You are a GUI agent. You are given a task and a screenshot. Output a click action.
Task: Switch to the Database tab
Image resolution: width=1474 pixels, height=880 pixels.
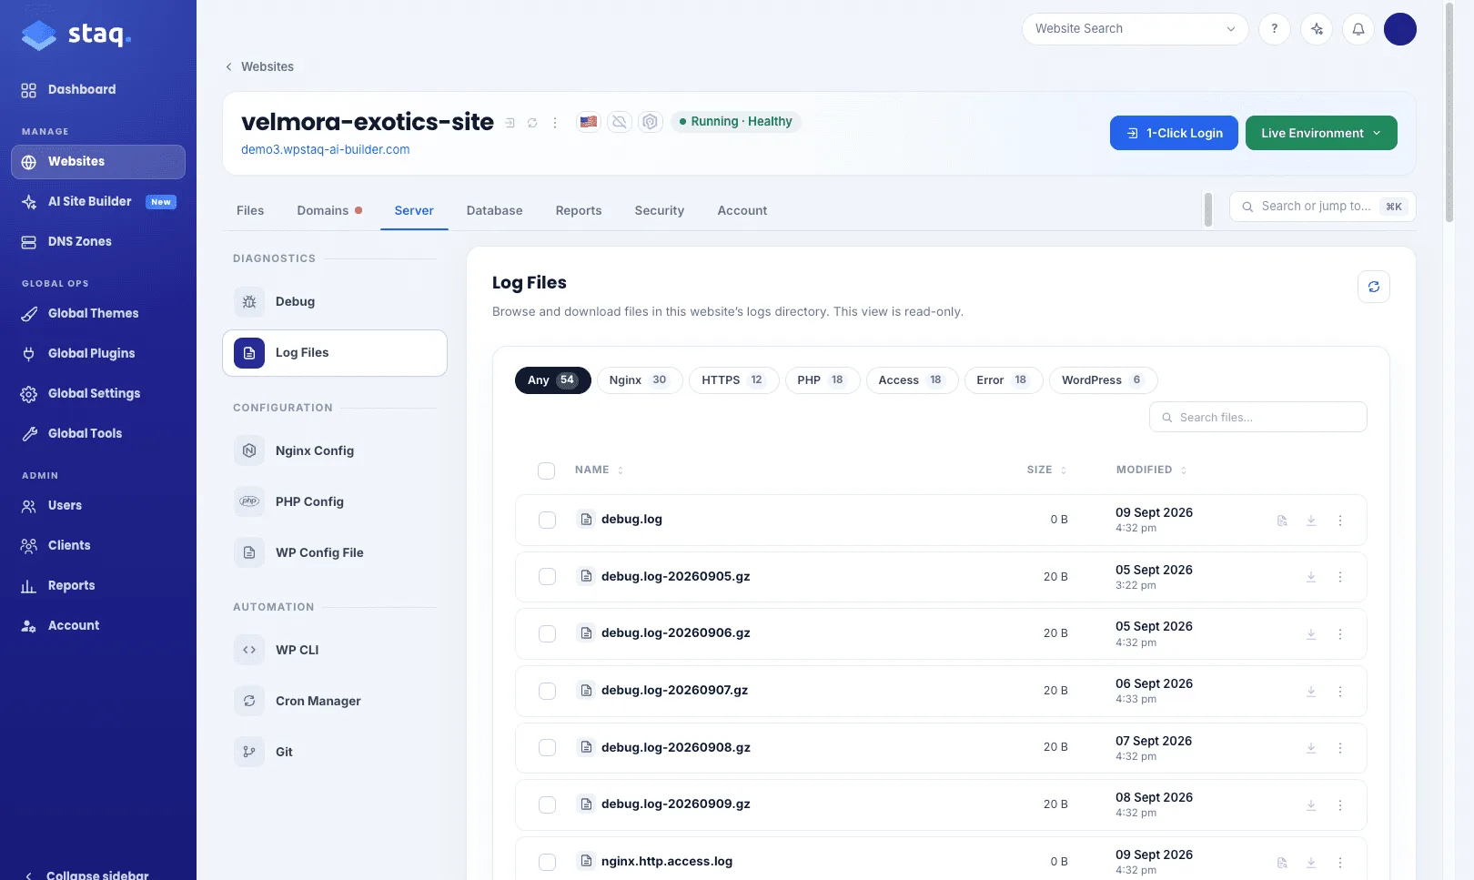pyautogui.click(x=494, y=210)
